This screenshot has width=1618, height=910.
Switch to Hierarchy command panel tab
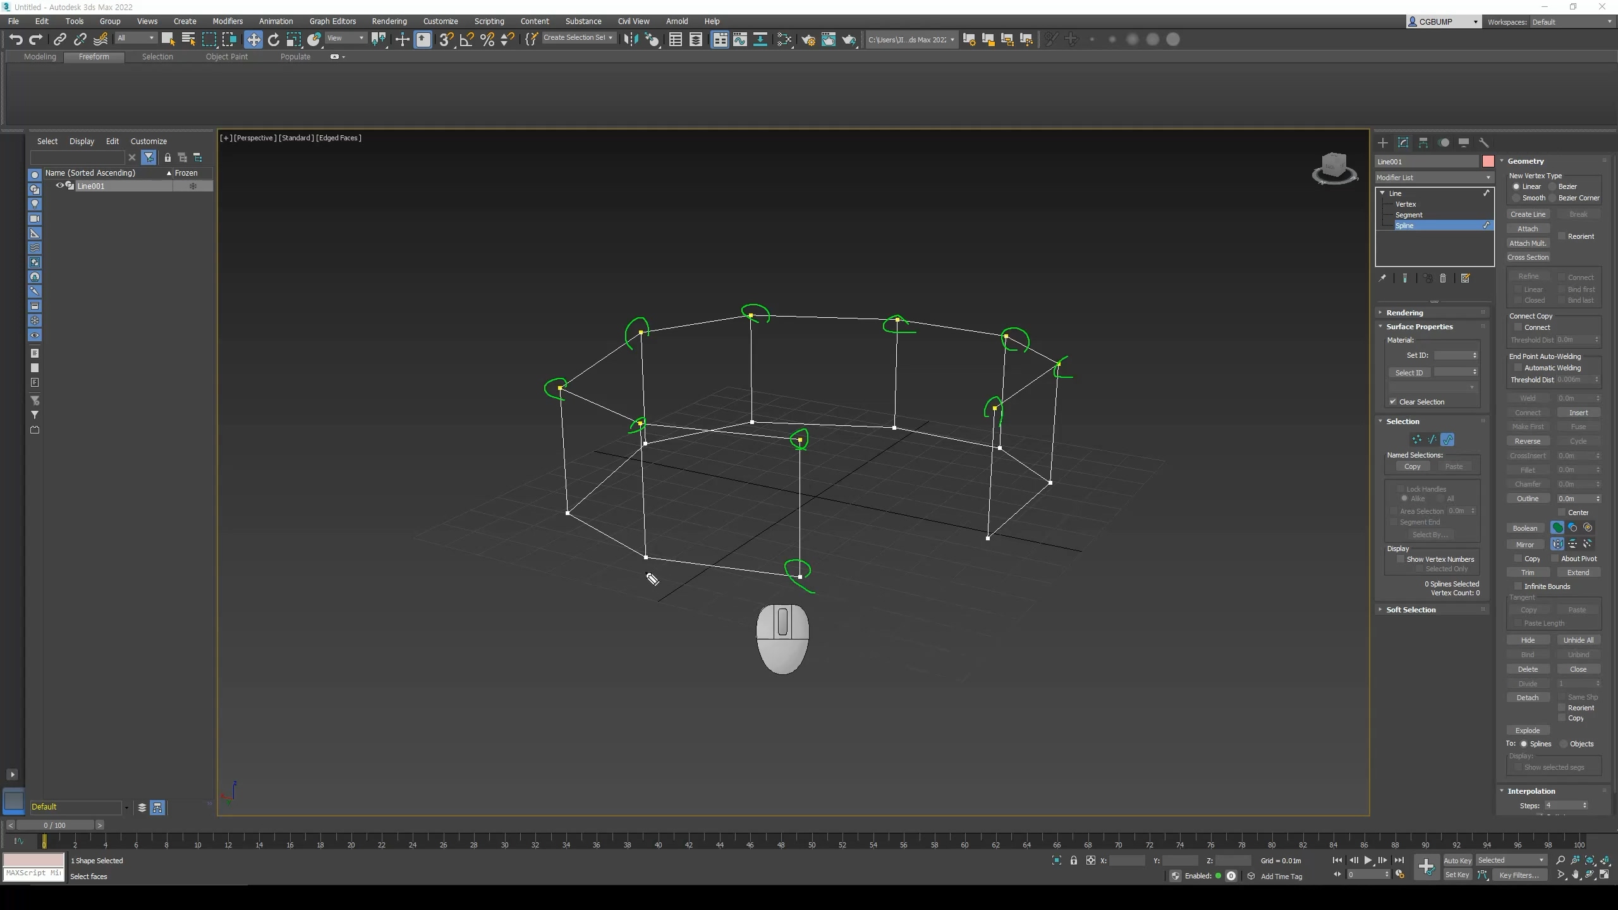coord(1423,143)
